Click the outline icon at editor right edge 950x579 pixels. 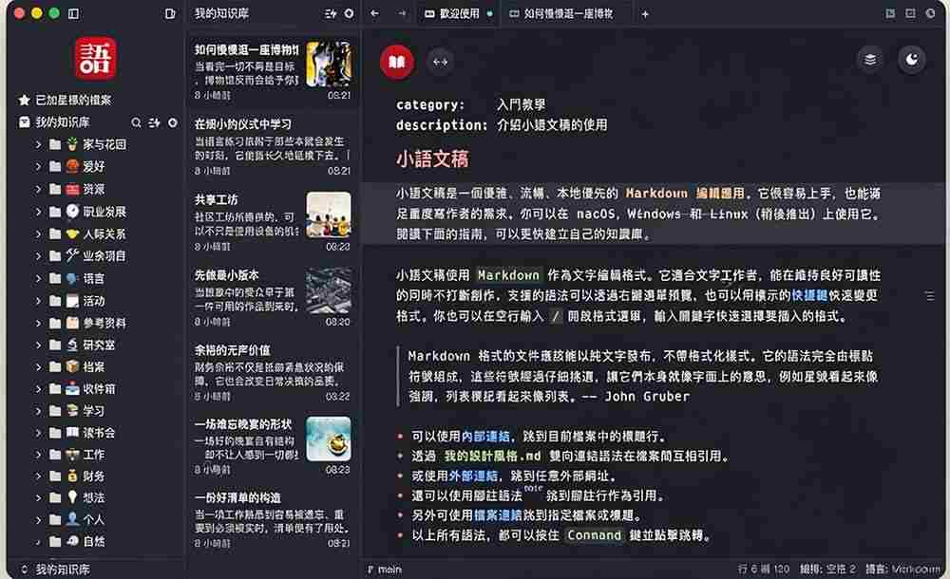coord(930,296)
